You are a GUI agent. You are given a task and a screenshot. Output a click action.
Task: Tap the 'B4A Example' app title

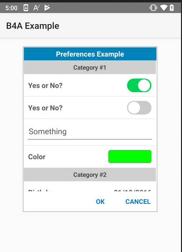click(x=32, y=26)
